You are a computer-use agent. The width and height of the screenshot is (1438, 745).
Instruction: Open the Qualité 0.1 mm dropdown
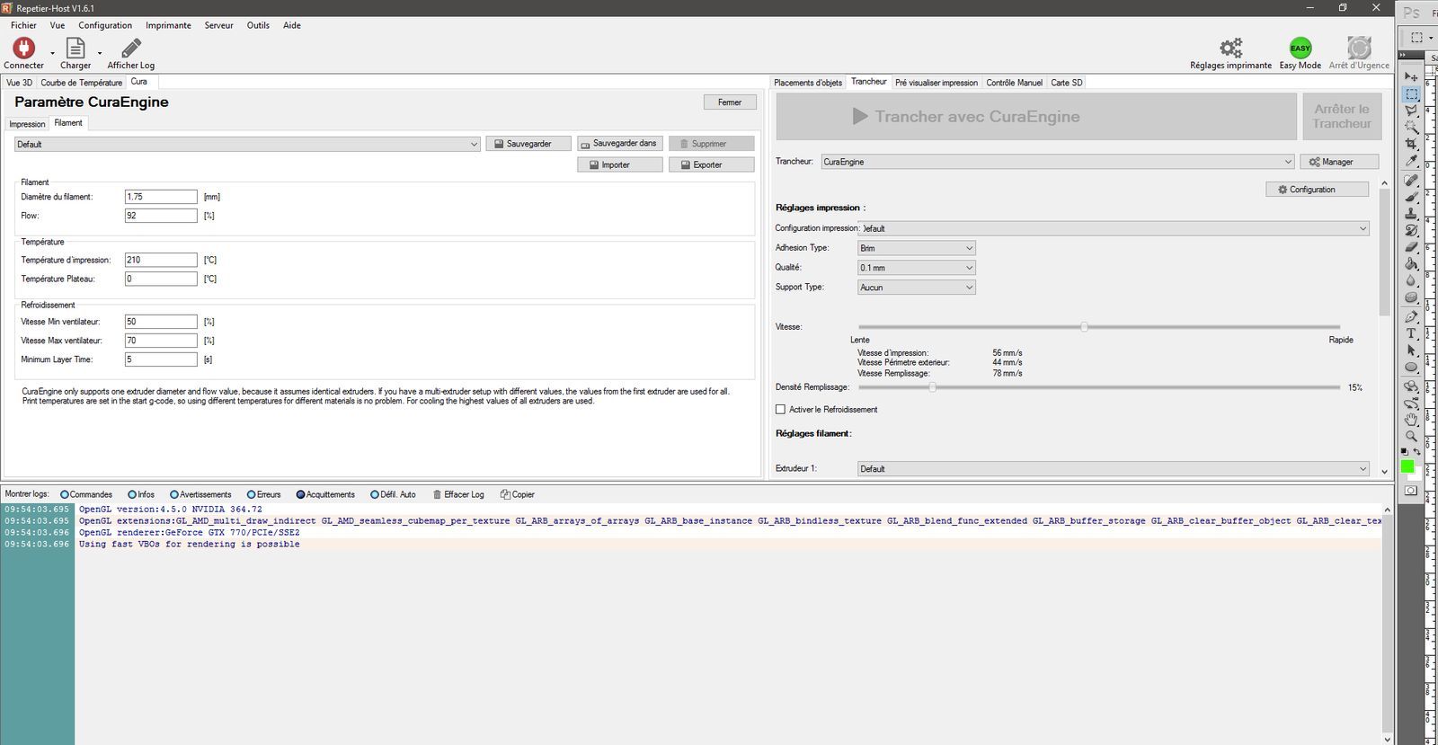(x=917, y=268)
